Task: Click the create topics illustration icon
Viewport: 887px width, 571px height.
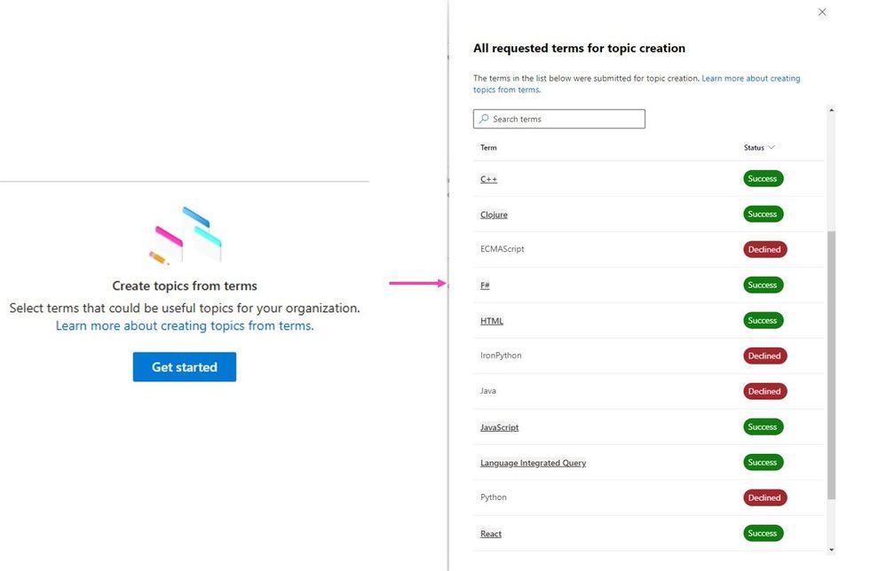Action: pos(185,236)
